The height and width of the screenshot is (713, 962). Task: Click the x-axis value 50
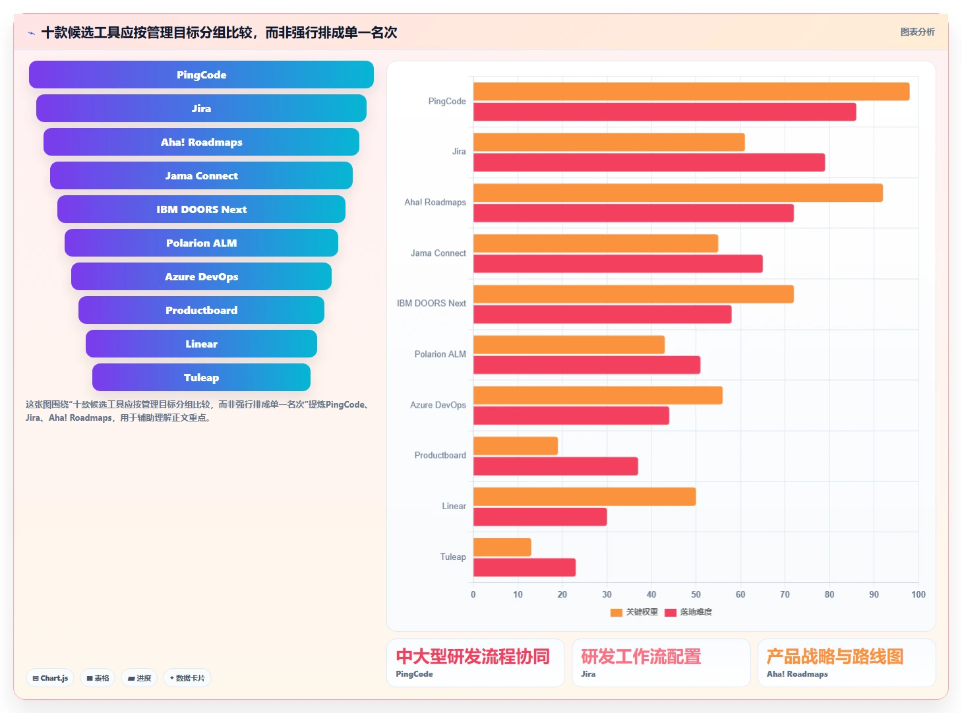[x=696, y=594]
